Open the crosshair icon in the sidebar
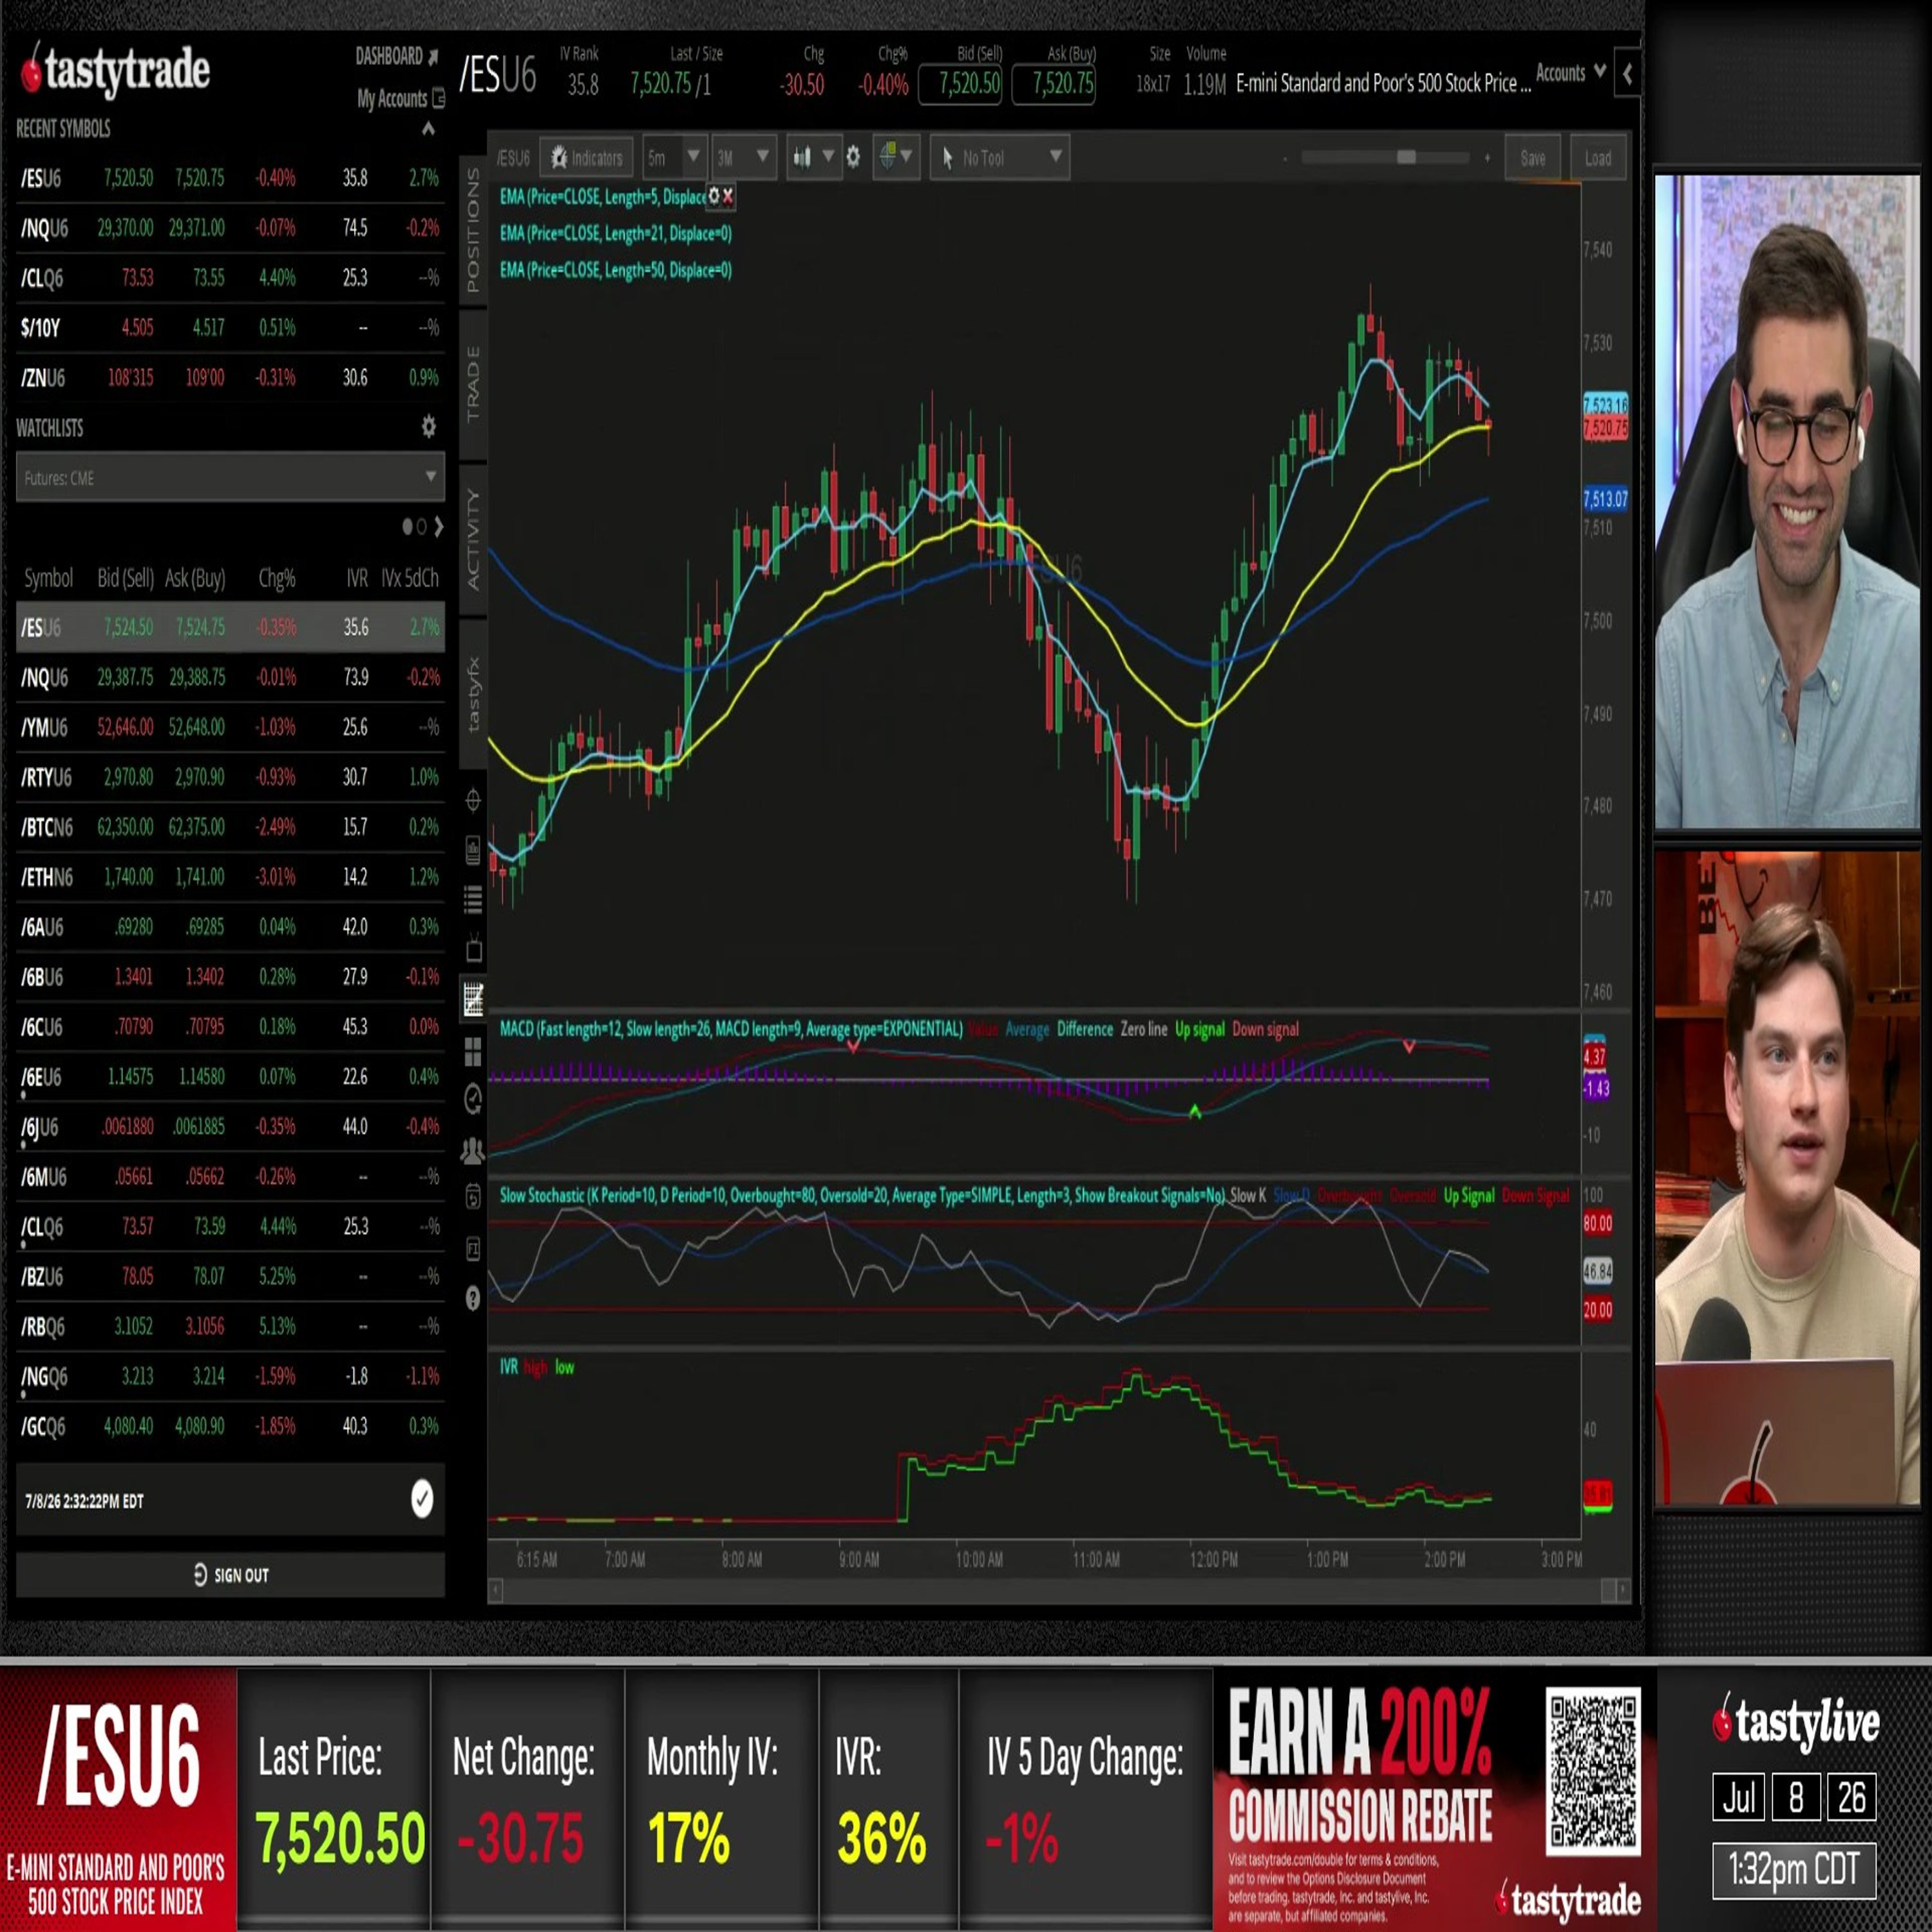Screen dimensions: 1932x1932 click(x=473, y=800)
